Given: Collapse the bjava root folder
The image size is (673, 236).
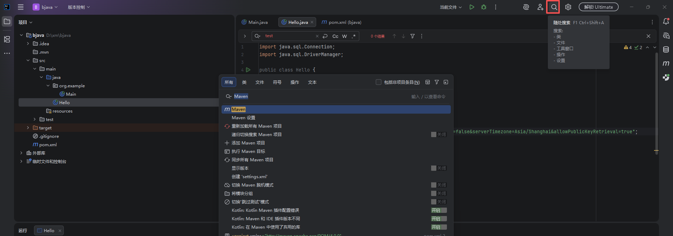Looking at the screenshot, I should pos(21,35).
